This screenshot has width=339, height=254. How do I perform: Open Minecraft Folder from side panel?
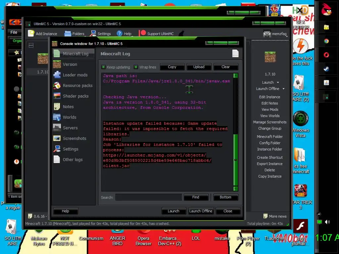tap(269, 137)
